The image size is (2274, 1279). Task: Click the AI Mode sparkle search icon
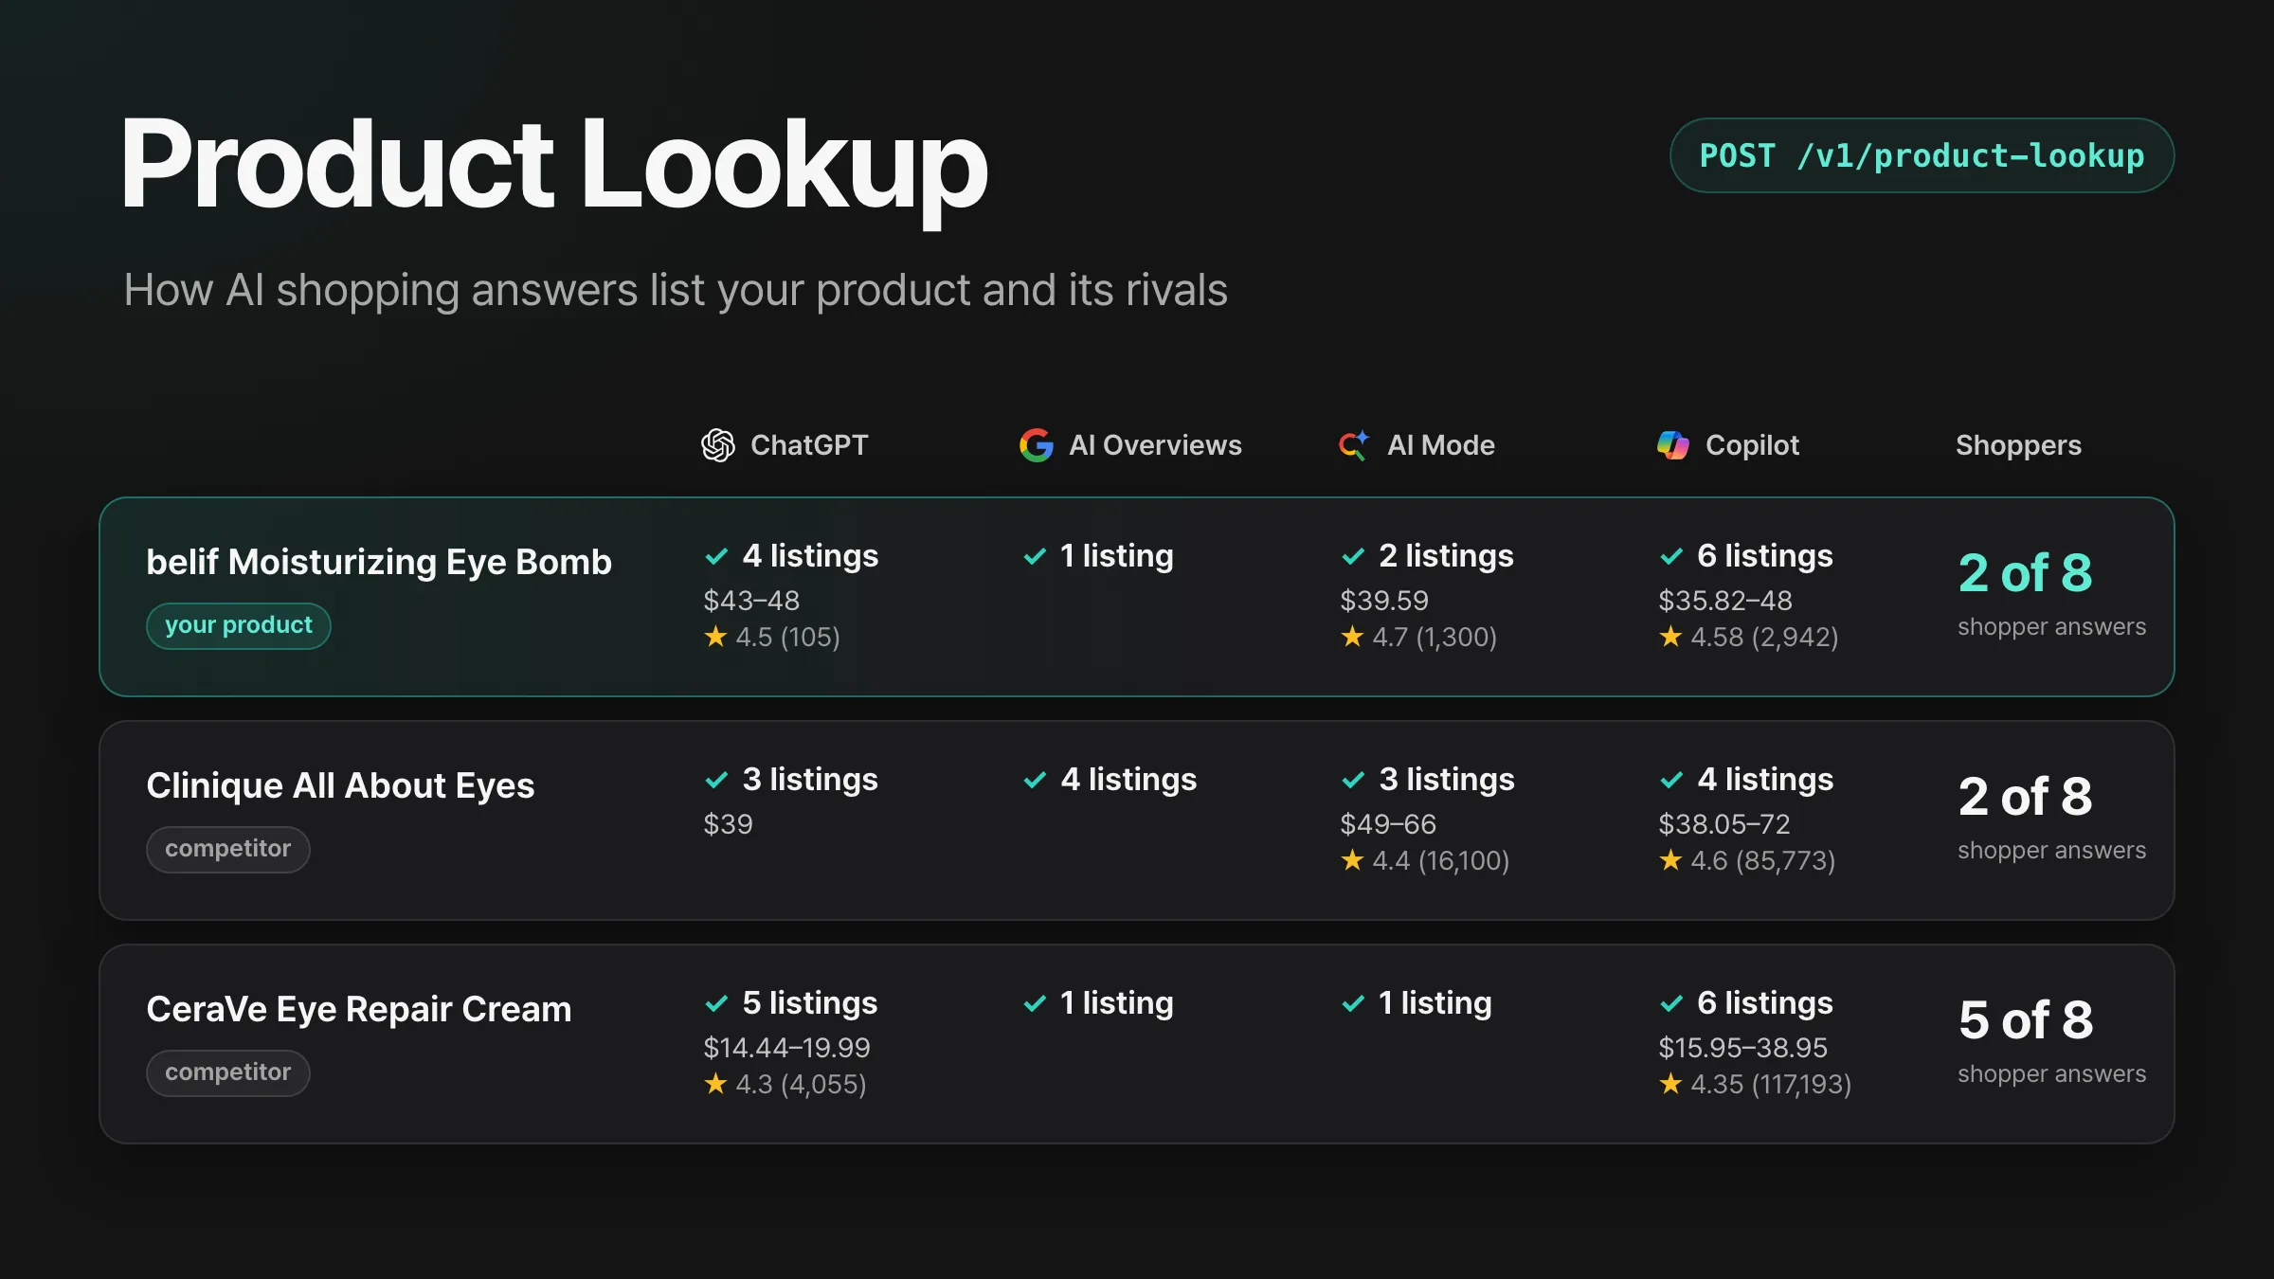tap(1354, 445)
